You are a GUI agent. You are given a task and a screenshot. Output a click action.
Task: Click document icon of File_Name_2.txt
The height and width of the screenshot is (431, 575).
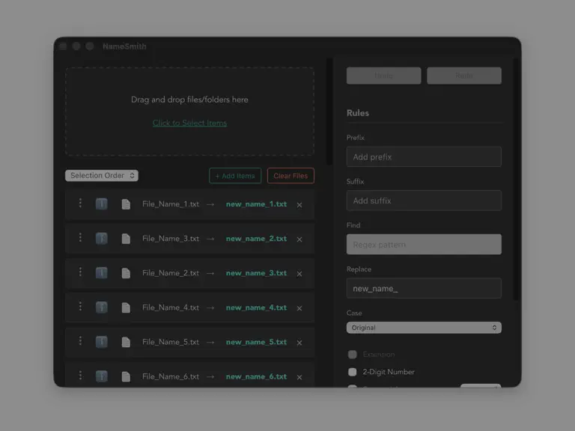(x=126, y=273)
